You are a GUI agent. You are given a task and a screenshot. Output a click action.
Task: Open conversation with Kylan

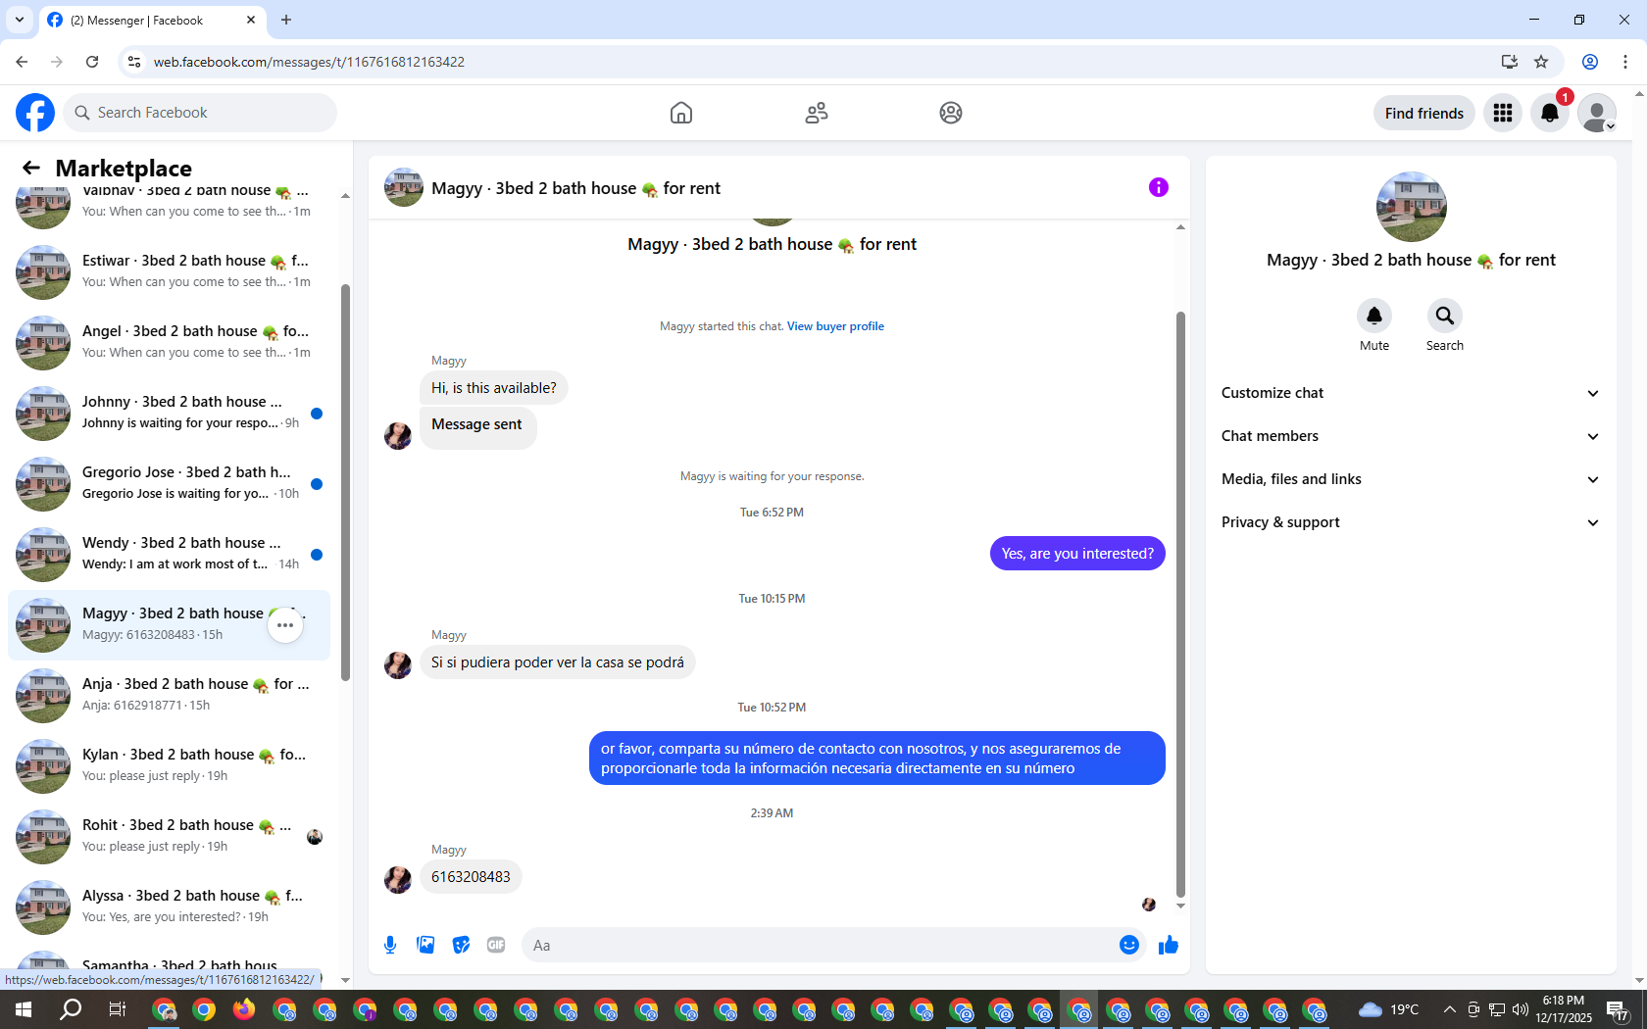point(169,765)
